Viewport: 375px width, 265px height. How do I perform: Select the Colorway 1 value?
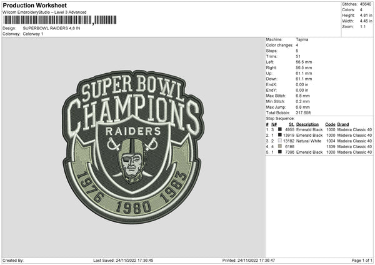tap(33, 34)
